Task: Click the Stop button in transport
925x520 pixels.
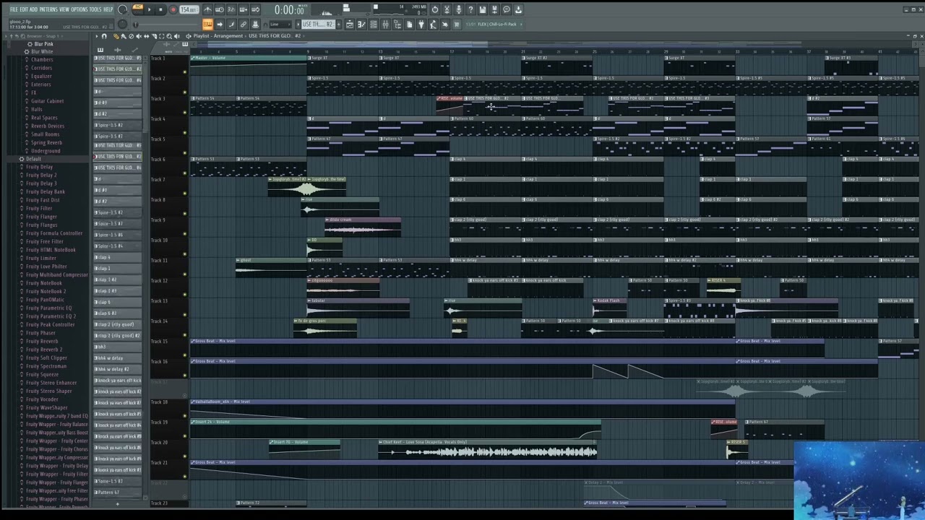Action: [160, 9]
